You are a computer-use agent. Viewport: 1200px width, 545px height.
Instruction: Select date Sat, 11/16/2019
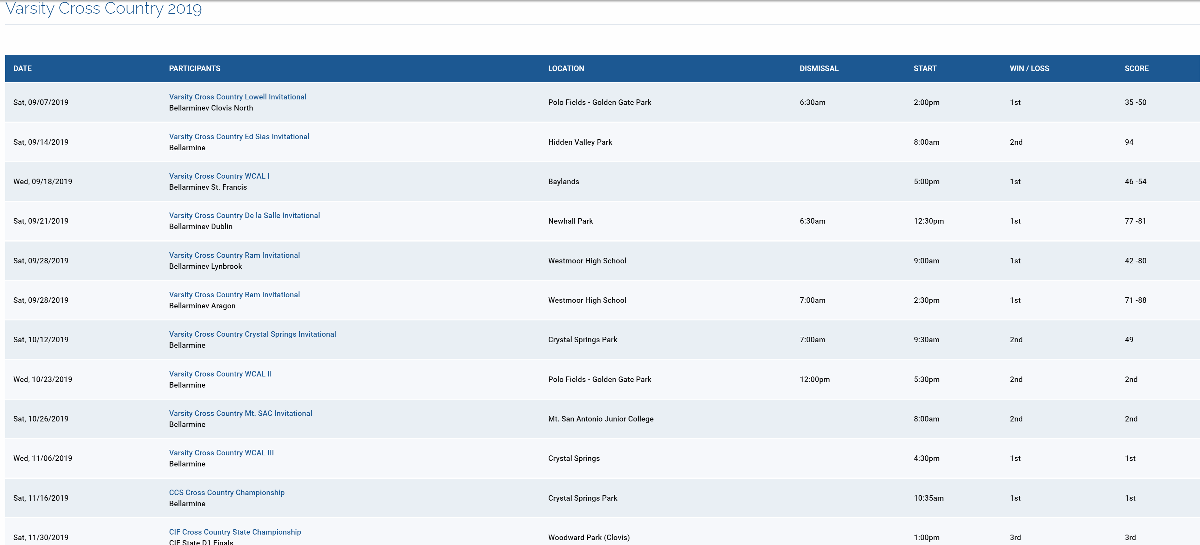pos(41,498)
